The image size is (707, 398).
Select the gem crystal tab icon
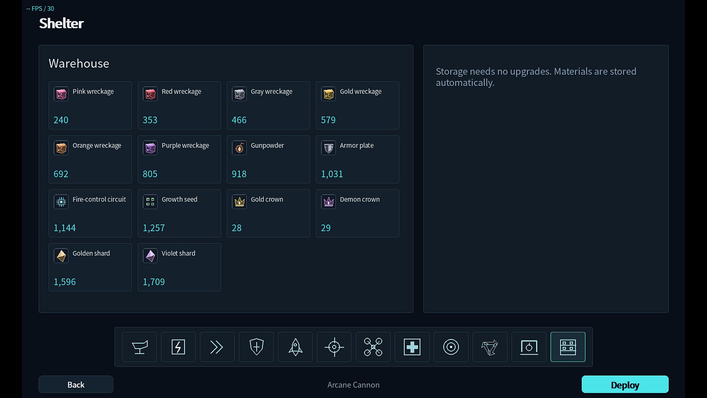coord(490,347)
